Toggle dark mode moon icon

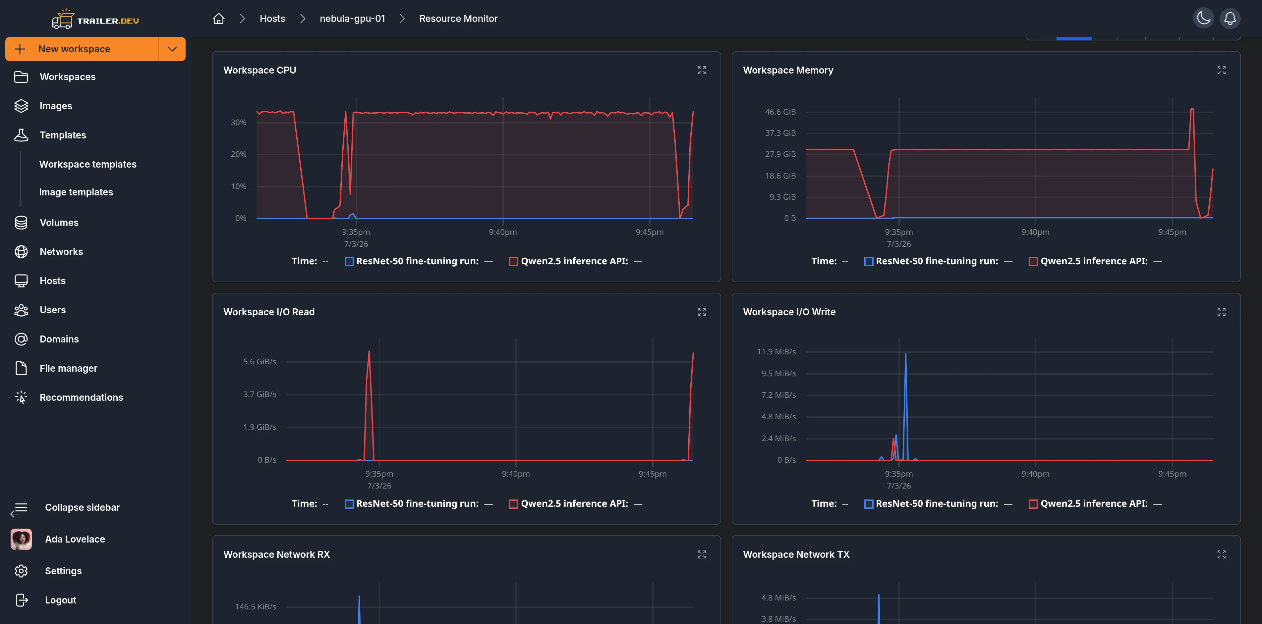pyautogui.click(x=1203, y=19)
